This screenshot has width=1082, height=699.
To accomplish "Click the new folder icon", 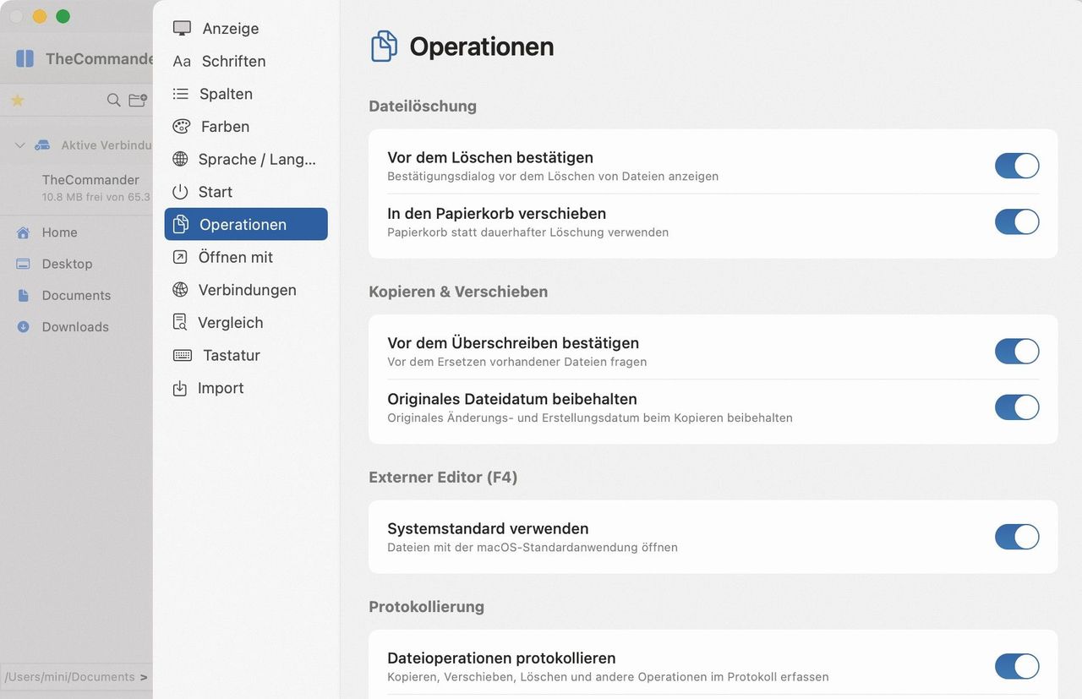I will (138, 101).
